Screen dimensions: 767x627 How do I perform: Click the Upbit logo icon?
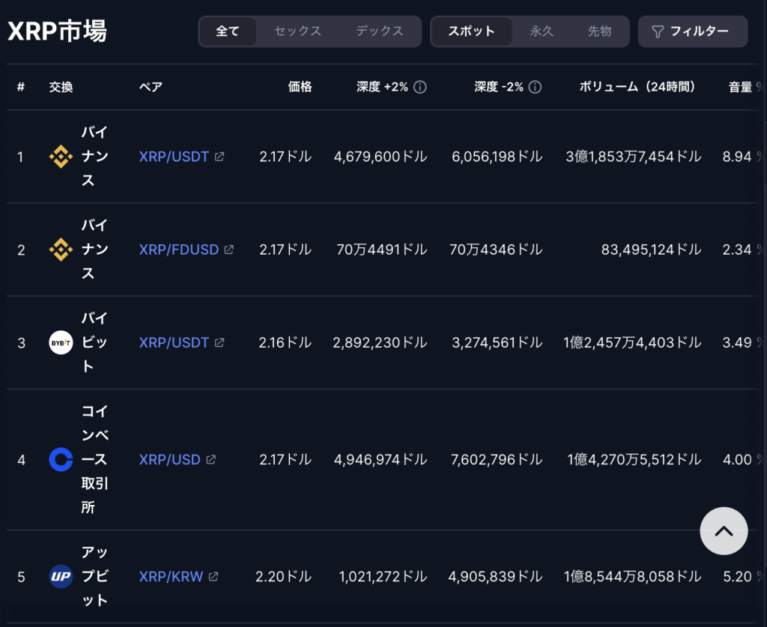[x=61, y=576]
